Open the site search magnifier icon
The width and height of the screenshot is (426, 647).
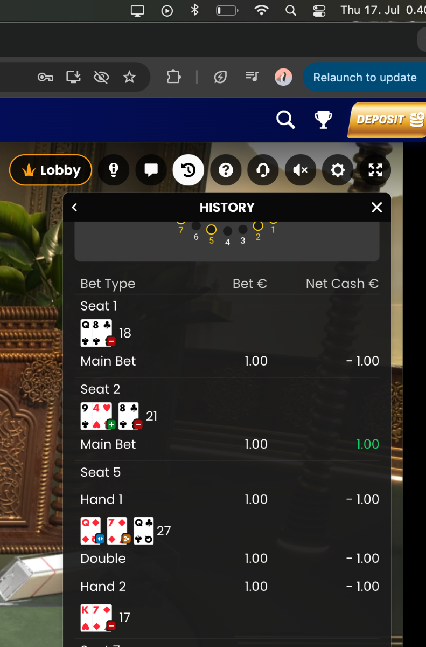(285, 120)
